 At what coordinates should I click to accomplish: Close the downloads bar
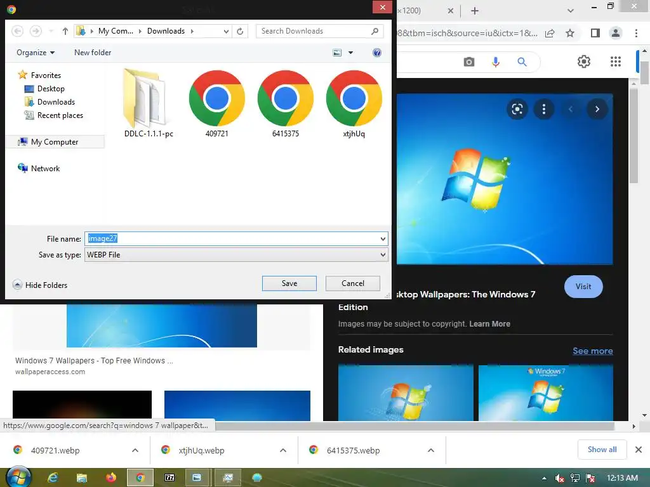coord(639,450)
